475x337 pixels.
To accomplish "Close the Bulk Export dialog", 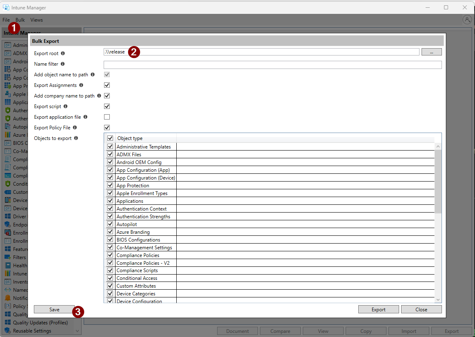I will point(422,309).
